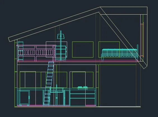Screen dimensions: 158x117
Task: Select the cyan floor lamp shade
Action: 61,36
